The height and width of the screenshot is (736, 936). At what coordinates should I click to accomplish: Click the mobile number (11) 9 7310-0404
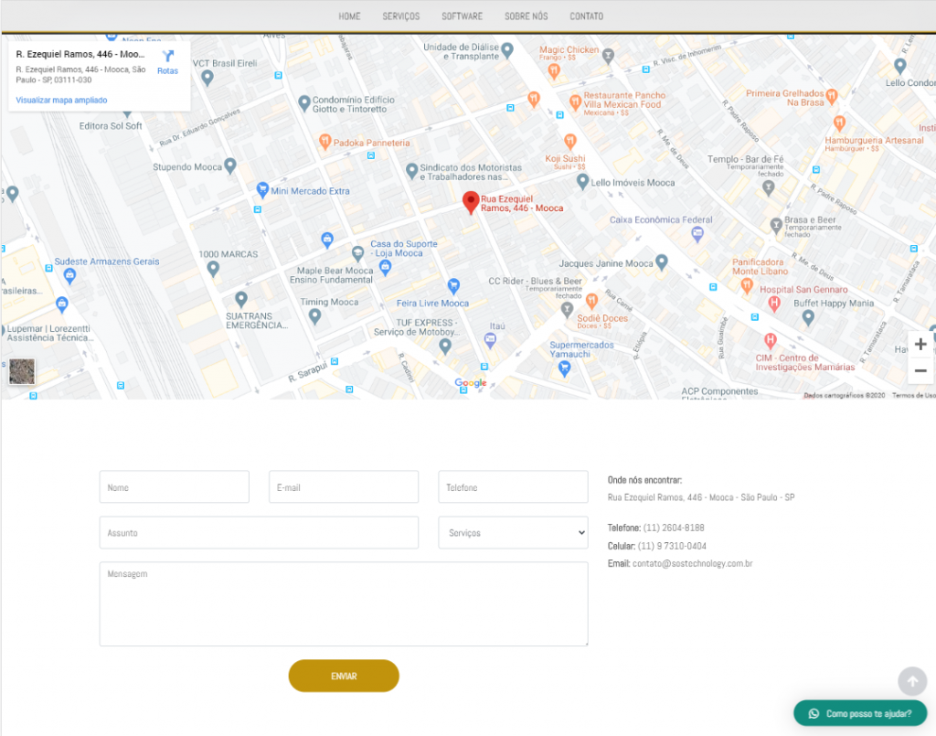672,546
